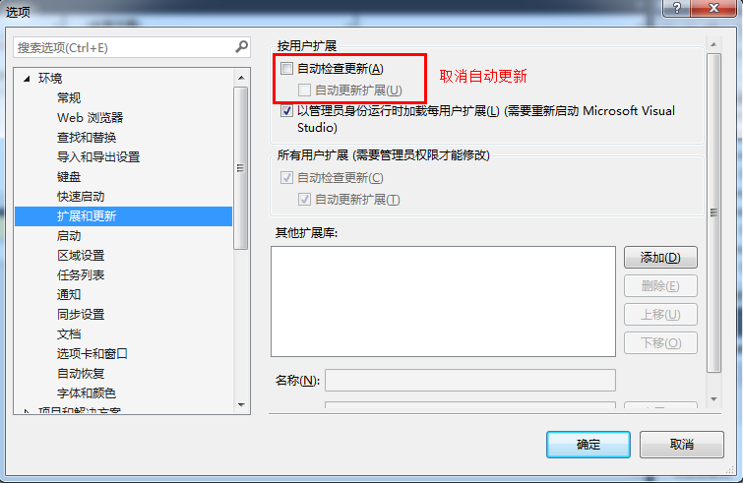
Task: Click the 取消 button
Action: 681,445
